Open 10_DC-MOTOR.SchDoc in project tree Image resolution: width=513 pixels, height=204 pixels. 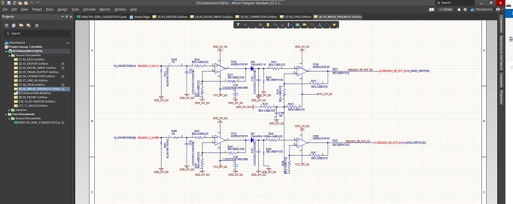pos(33,101)
